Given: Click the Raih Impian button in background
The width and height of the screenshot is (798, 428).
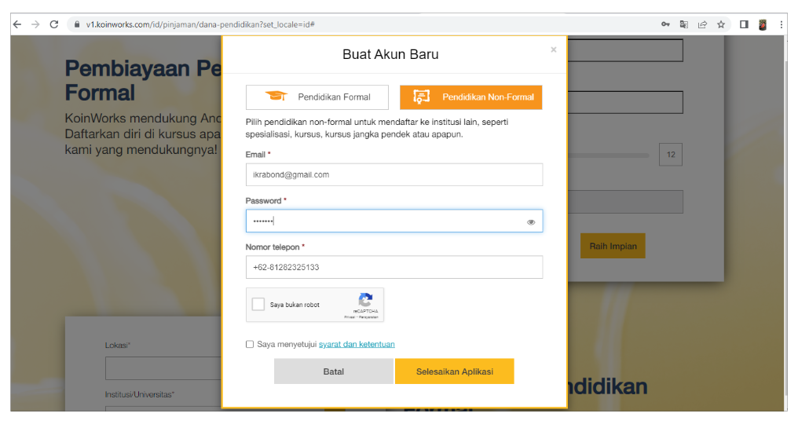Looking at the screenshot, I should (x=613, y=246).
